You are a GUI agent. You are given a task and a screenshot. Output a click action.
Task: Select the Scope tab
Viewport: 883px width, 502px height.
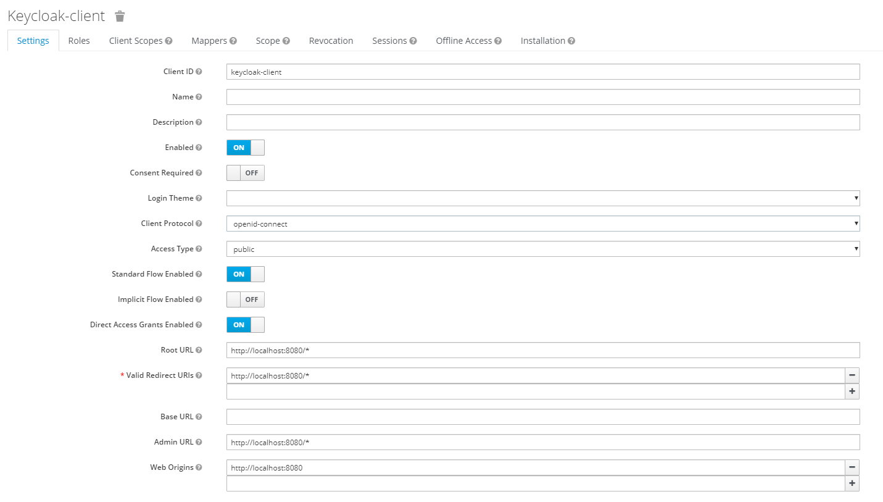(268, 41)
